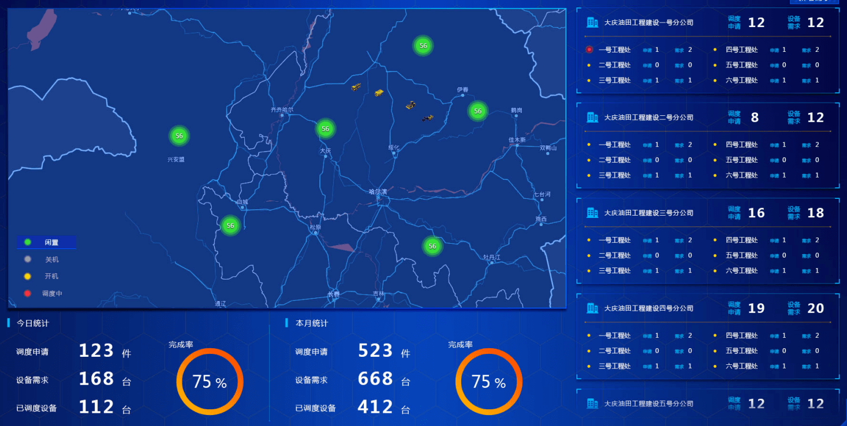Click the building icon of 三号分公司

point(592,213)
